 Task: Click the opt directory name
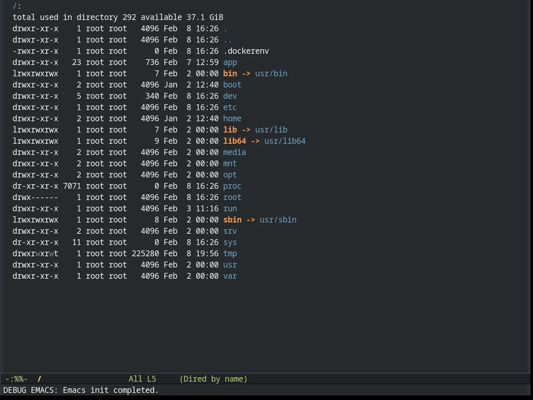click(x=230, y=175)
